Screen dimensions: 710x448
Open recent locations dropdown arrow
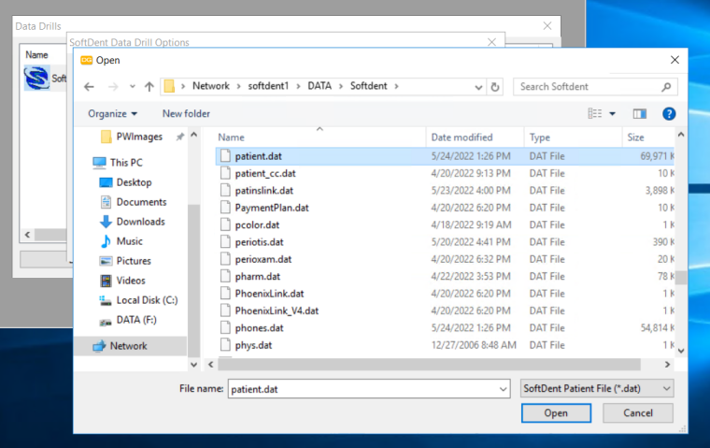(x=133, y=87)
